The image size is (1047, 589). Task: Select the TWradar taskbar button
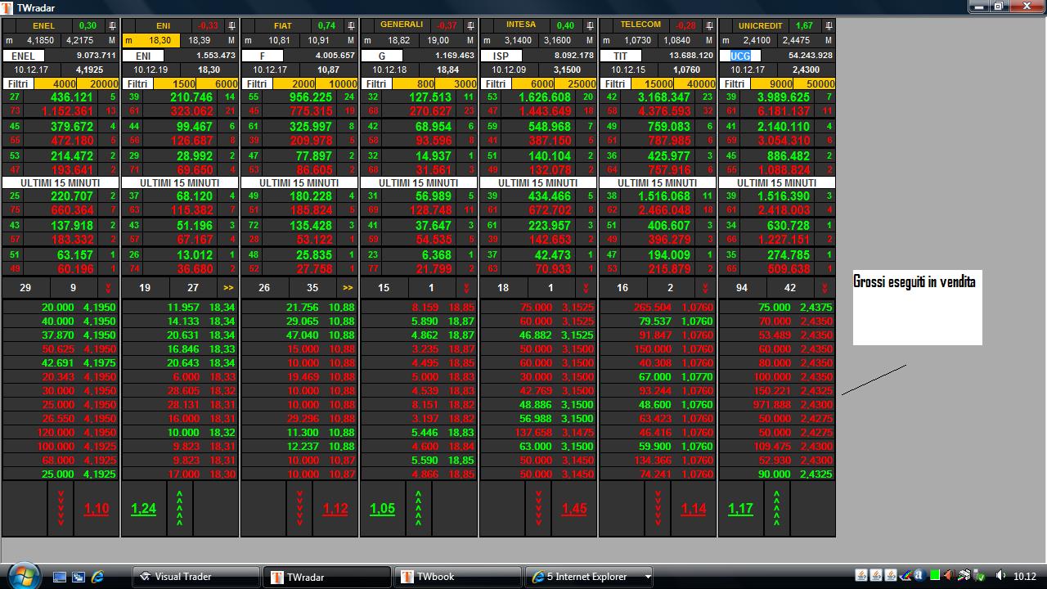coord(327,577)
